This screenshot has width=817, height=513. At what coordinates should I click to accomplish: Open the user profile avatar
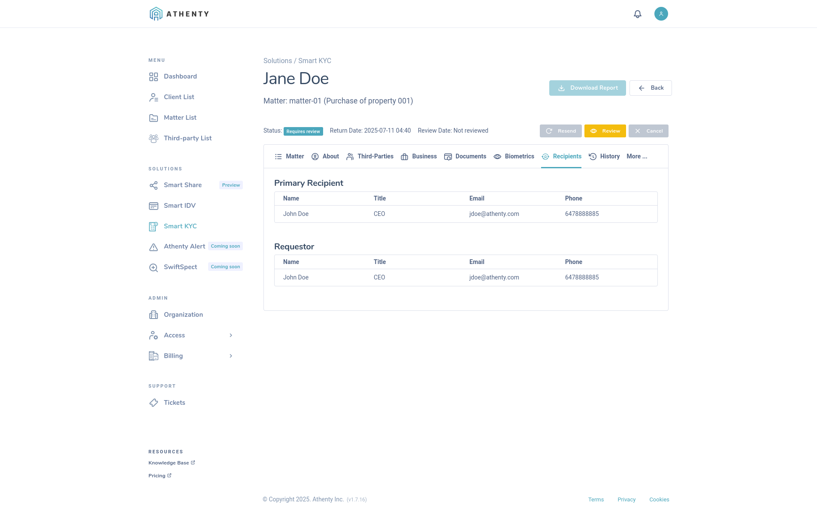pos(661,14)
